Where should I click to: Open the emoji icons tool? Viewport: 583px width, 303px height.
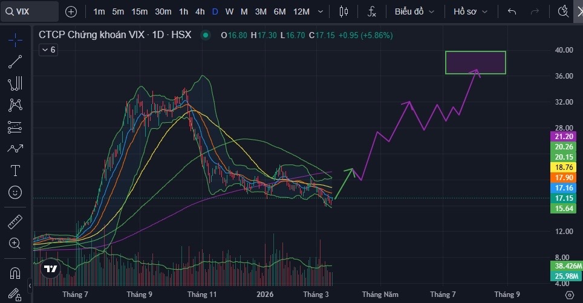pyautogui.click(x=15, y=192)
